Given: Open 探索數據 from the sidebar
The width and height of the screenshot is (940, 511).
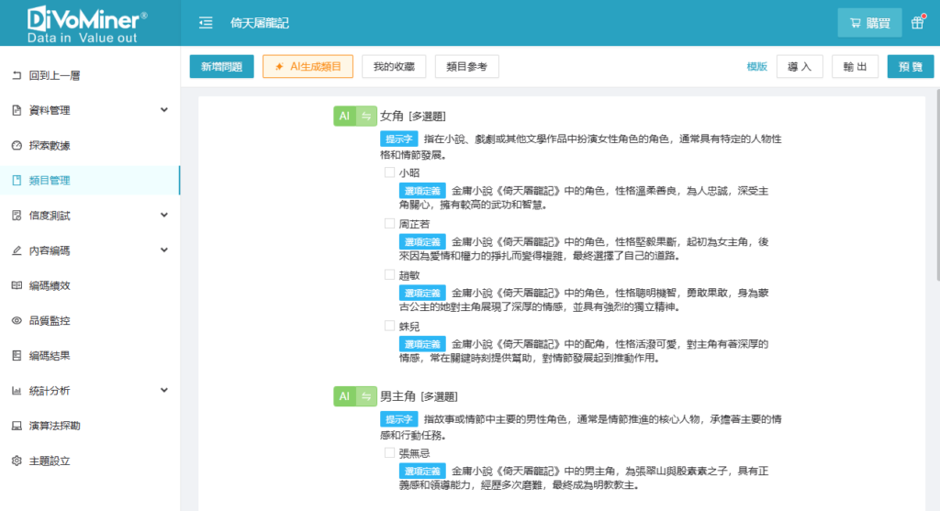Looking at the screenshot, I should [50, 145].
